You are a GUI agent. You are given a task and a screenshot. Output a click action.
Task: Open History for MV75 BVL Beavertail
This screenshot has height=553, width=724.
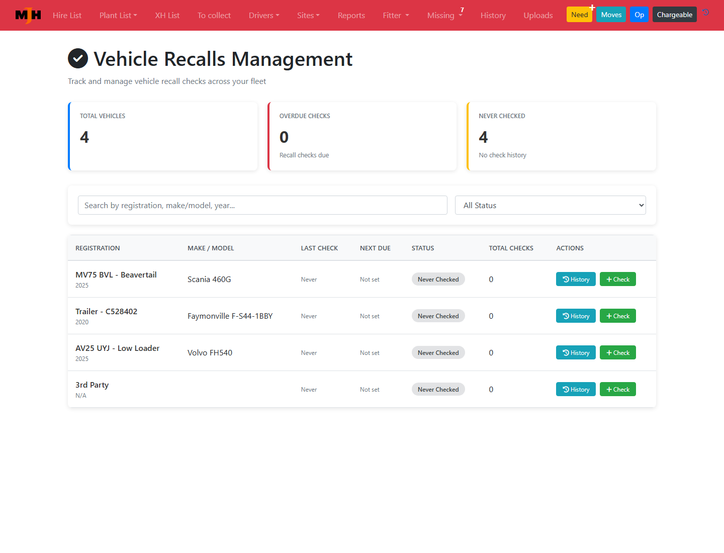pyautogui.click(x=576, y=279)
